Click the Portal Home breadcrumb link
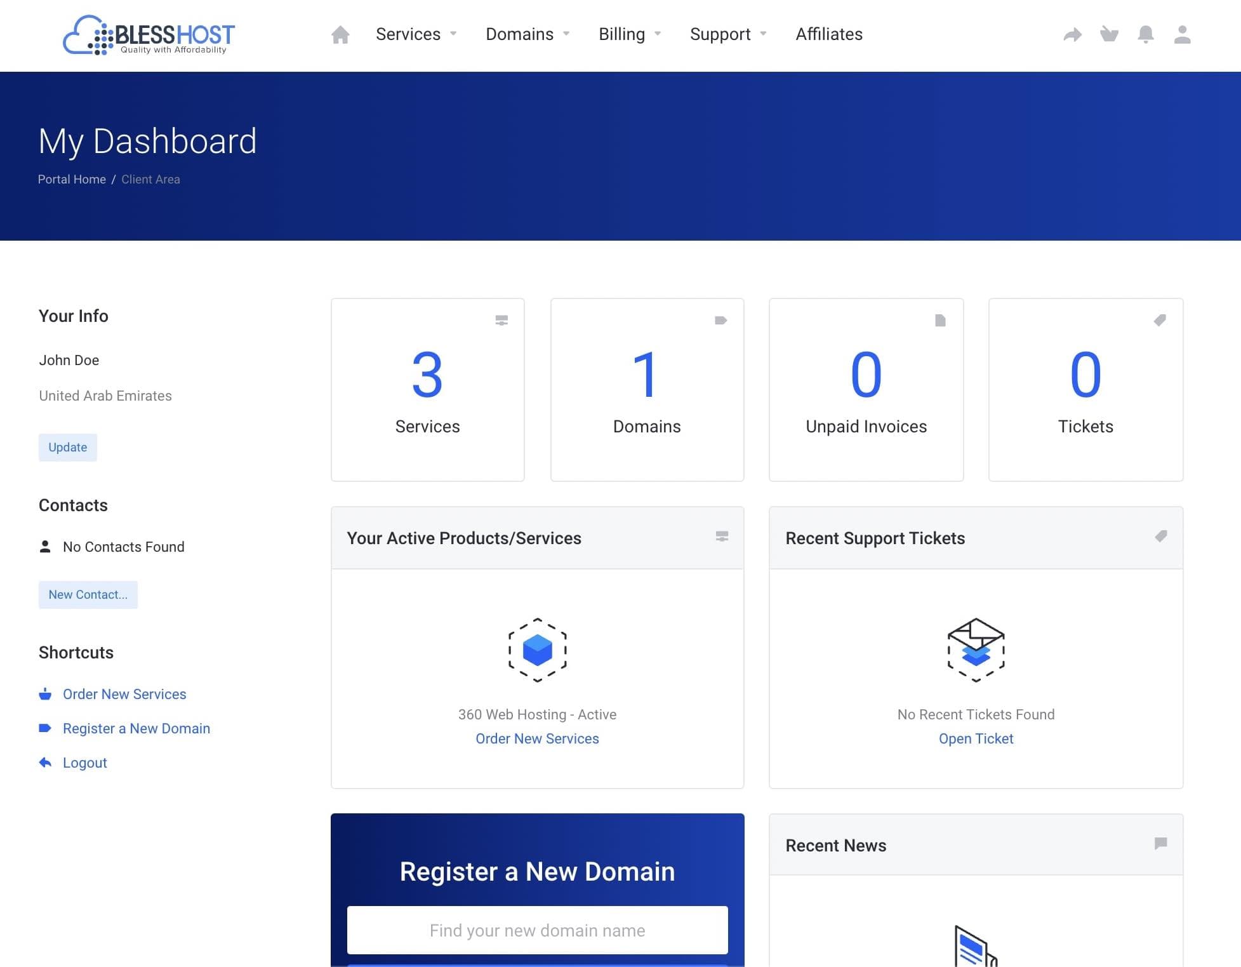Image resolution: width=1241 pixels, height=967 pixels. (72, 179)
